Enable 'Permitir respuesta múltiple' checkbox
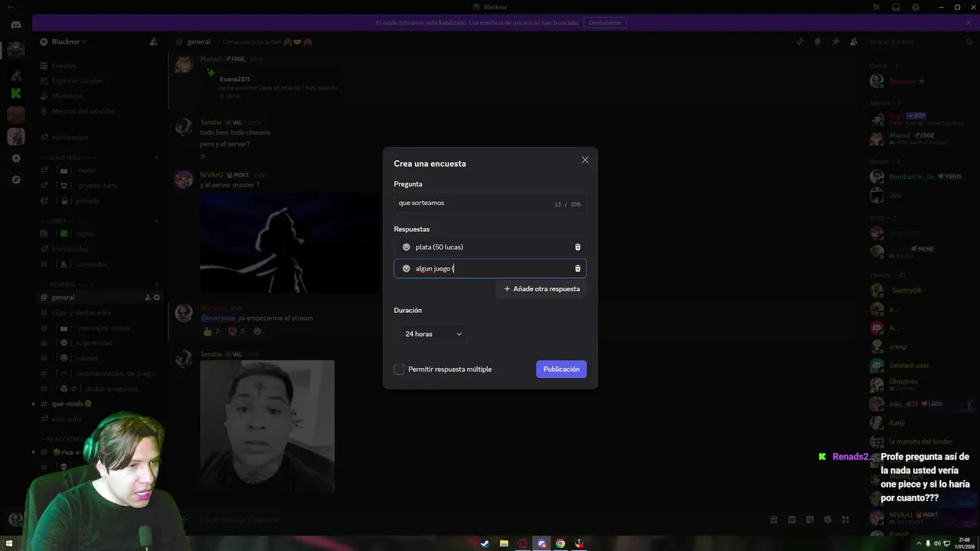This screenshot has width=980, height=551. click(399, 369)
